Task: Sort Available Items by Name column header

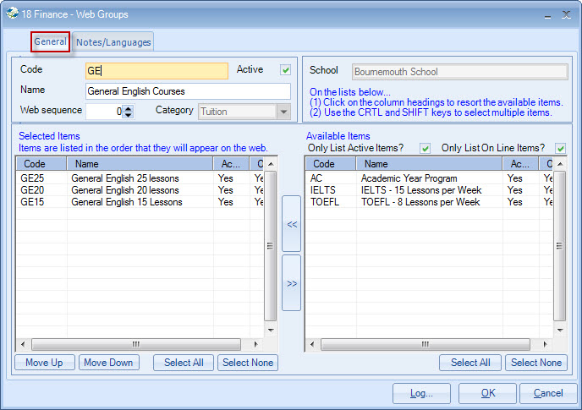Action: 428,164
